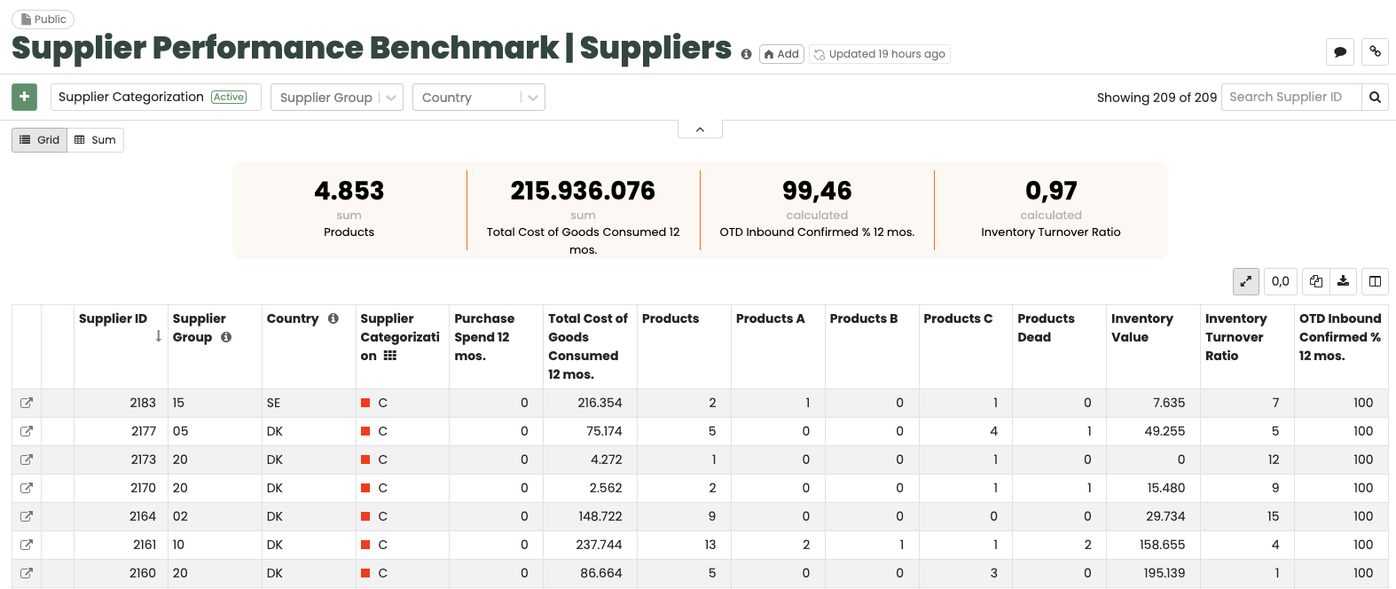This screenshot has width=1396, height=589.
Task: Switch to the Sum view tab
Action: pos(96,140)
